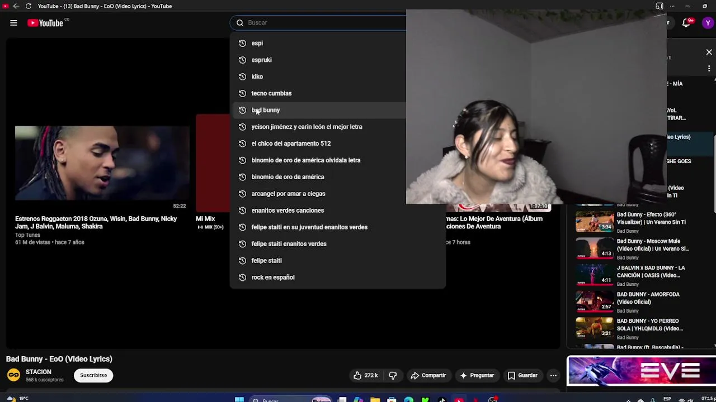Viewport: 716px width, 402px height.
Task: Click the EVE advertisement banner
Action: pyautogui.click(x=641, y=371)
